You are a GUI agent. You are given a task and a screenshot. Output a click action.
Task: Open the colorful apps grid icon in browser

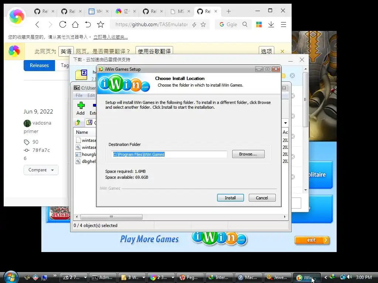[259, 24]
